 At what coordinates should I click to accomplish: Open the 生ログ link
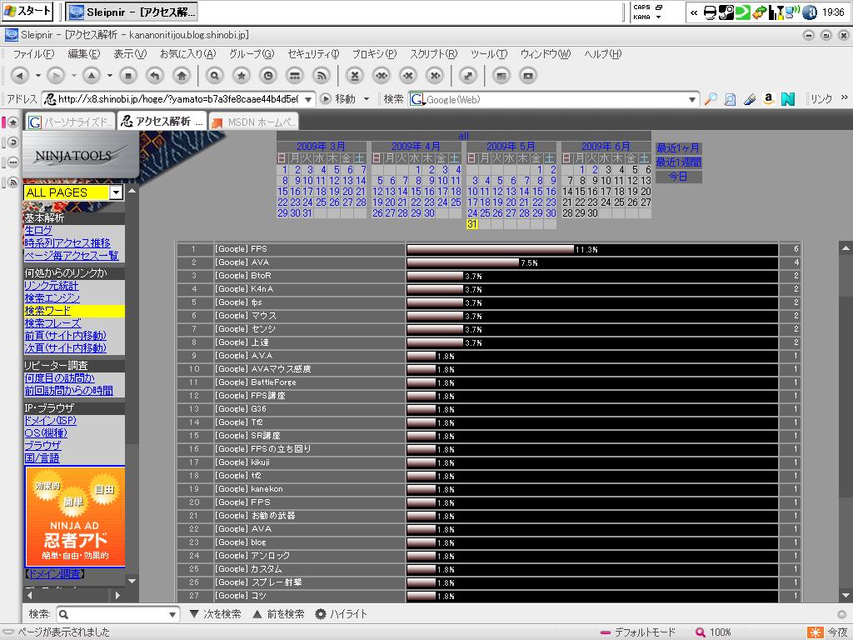(x=38, y=231)
